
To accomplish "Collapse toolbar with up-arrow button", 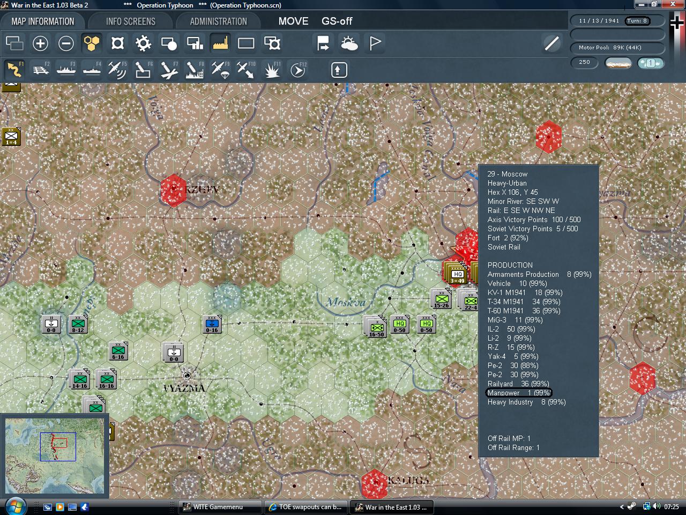I will tap(339, 70).
